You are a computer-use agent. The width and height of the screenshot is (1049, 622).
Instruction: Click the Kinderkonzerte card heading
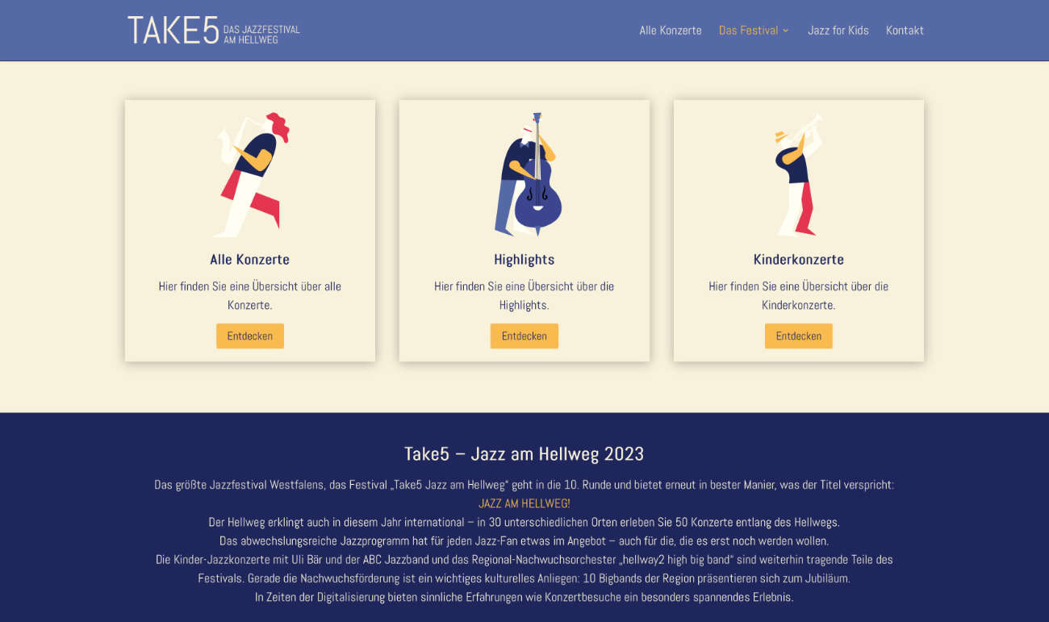point(799,259)
